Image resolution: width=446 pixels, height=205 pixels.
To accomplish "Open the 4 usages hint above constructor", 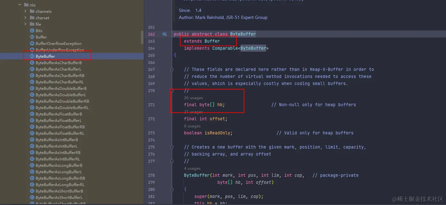I will coord(192,168).
